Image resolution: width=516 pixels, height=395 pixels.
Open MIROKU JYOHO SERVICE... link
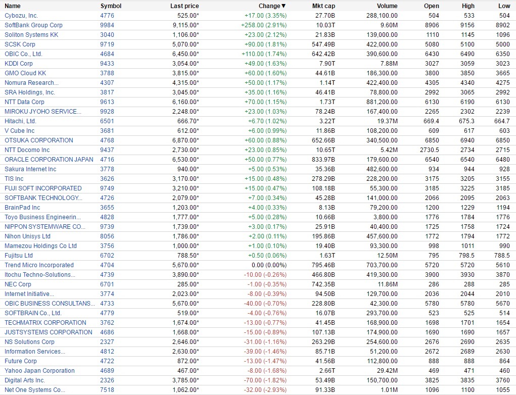click(x=43, y=112)
